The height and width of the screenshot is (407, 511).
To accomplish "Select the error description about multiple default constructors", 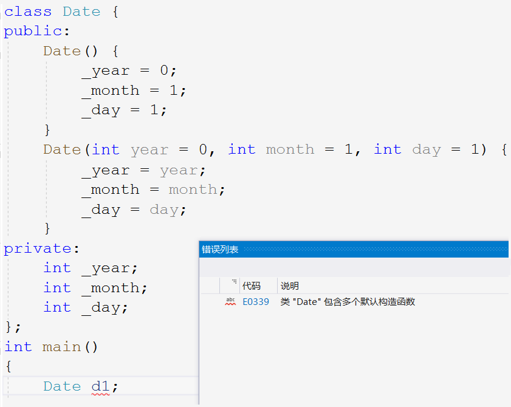I will pos(348,302).
